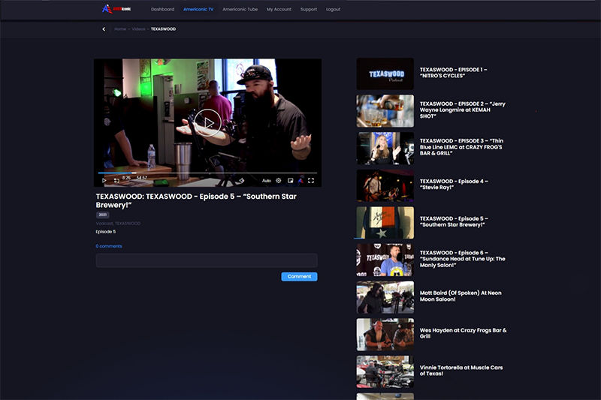Click the Logout link
The image size is (601, 400).
(x=333, y=10)
